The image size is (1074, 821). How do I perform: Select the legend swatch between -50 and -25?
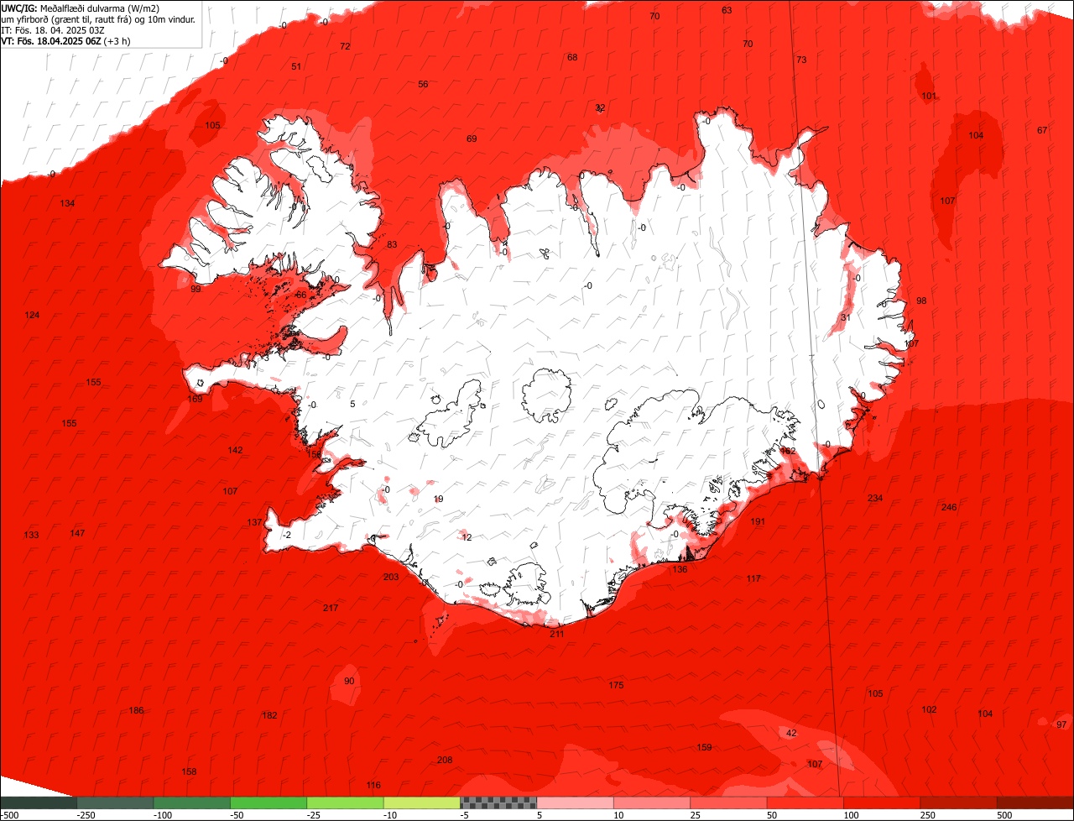pyautogui.click(x=268, y=803)
